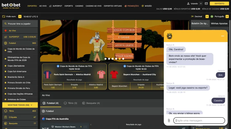Click the Basquete basketball sidebar icon

(6, 123)
